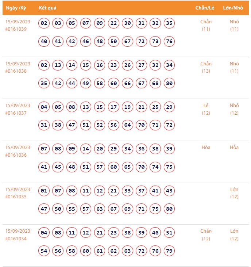Screen dimensions: 251x267
Task: Click draw ID #0161035
Action: pos(16,197)
